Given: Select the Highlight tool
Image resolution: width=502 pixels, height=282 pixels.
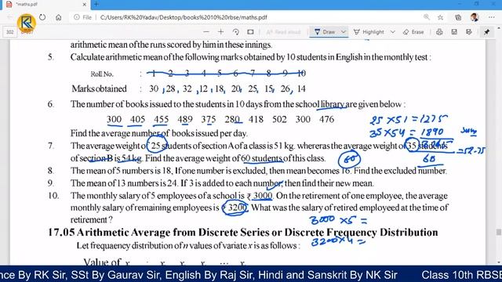Looking at the screenshot, I should pyautogui.click(x=369, y=32).
